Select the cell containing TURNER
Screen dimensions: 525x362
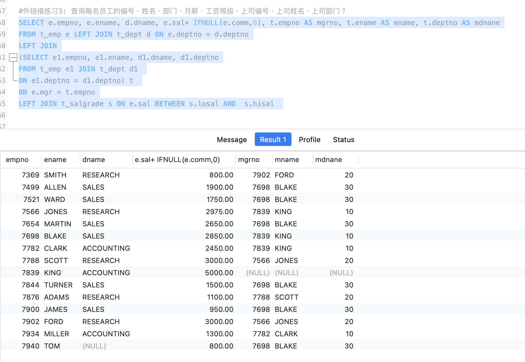point(58,285)
